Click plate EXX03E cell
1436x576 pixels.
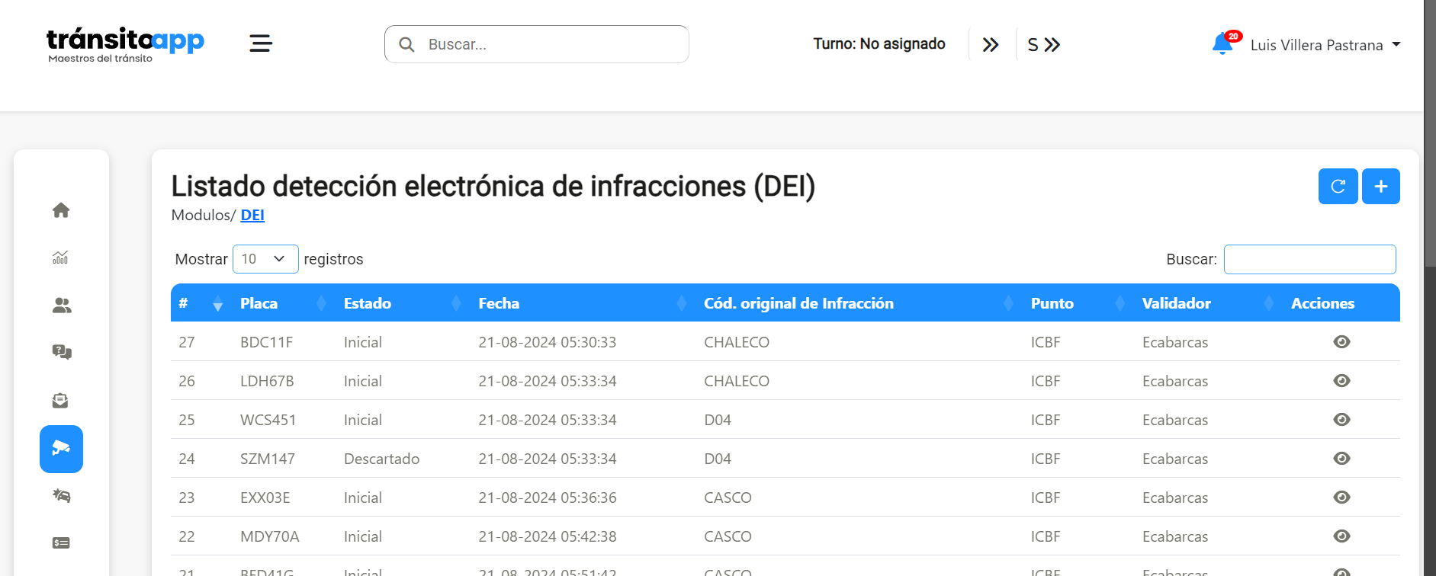[265, 498]
